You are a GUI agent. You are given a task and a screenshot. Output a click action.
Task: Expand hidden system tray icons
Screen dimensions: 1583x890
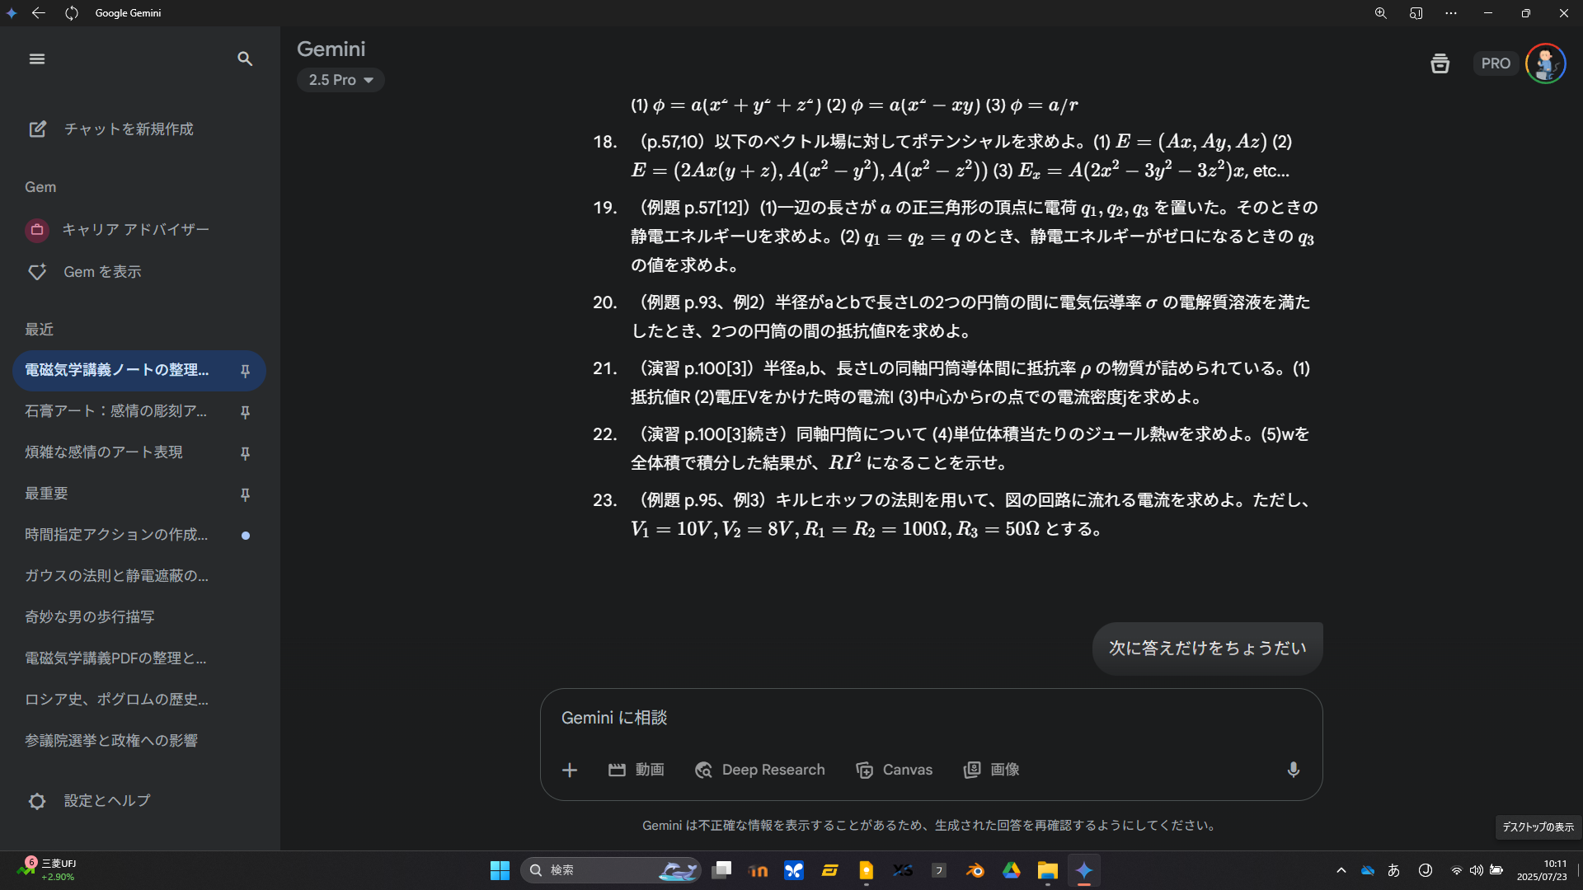coord(1341,870)
